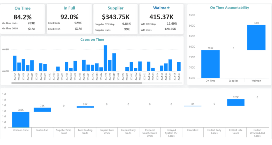Click the 202438 bar in Cases on Time
Screen dimensions: 272x145
click(75, 66)
